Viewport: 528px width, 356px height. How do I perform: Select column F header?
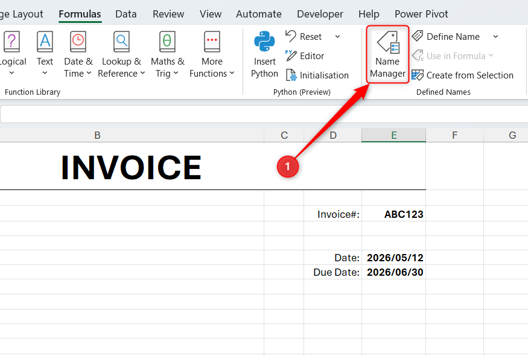454,135
